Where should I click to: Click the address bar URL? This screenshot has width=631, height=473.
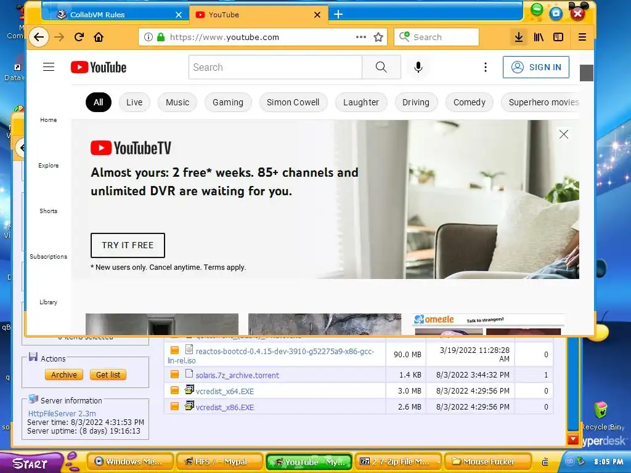point(224,38)
